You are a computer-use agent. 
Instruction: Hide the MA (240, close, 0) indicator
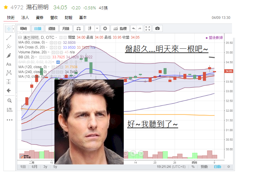pos(53,72)
